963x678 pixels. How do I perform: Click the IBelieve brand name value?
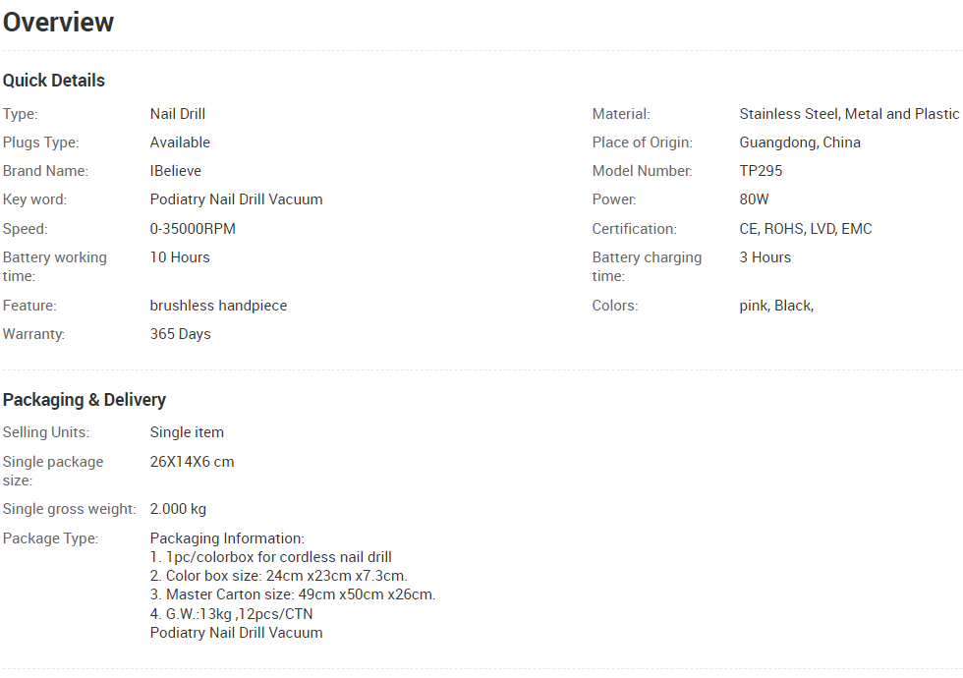pos(176,171)
